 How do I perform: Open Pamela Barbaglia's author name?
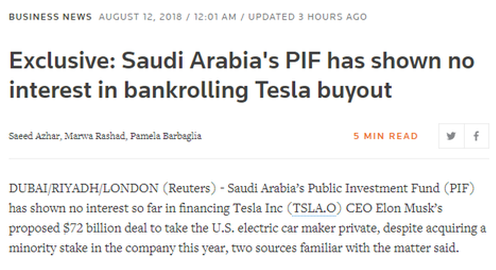point(166,136)
